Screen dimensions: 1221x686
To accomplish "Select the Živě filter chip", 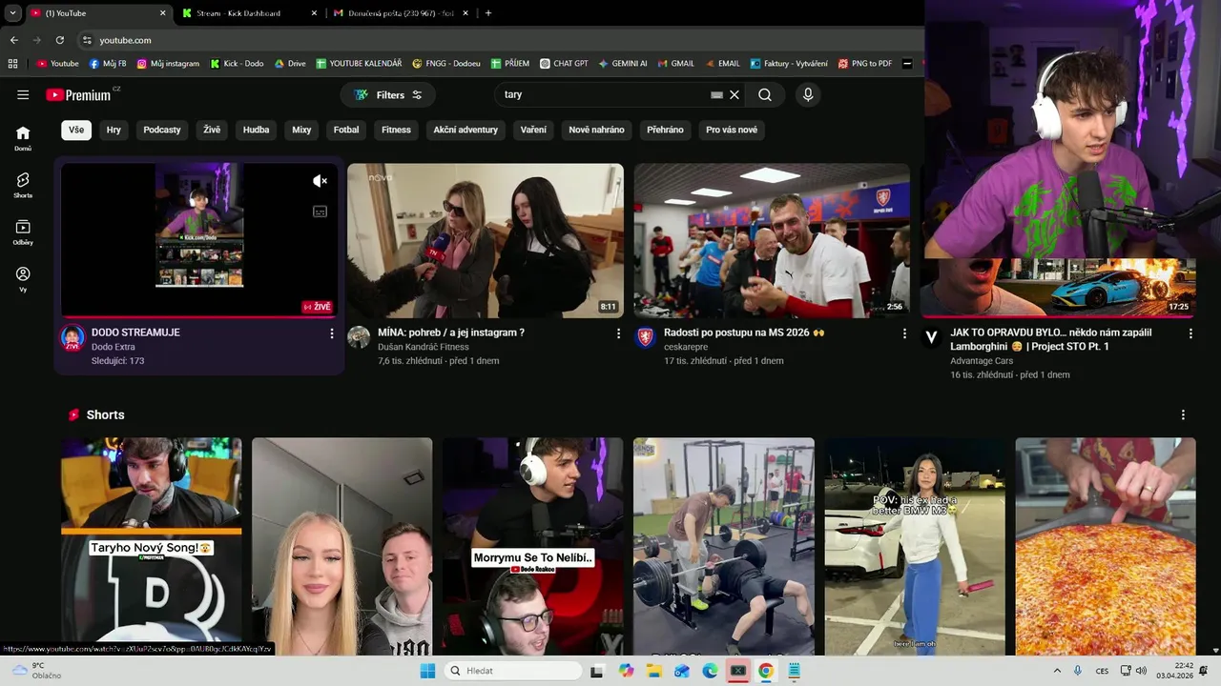I will click(x=212, y=130).
